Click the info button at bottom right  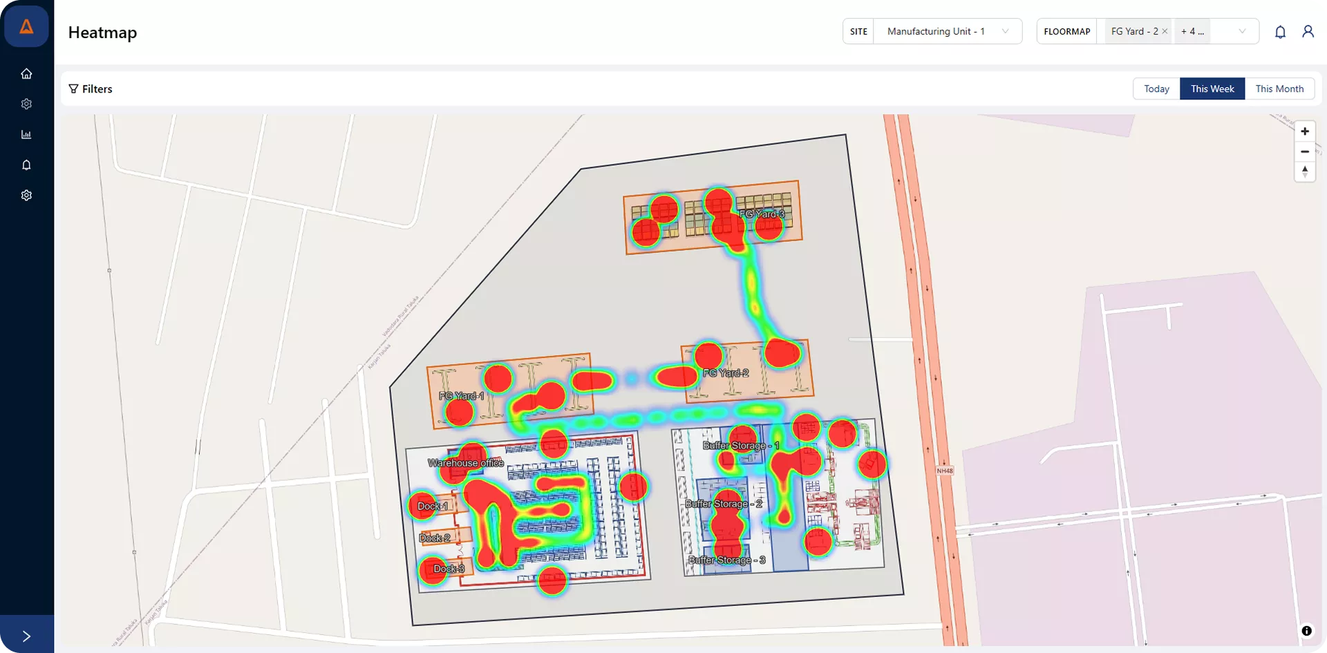pos(1307,630)
